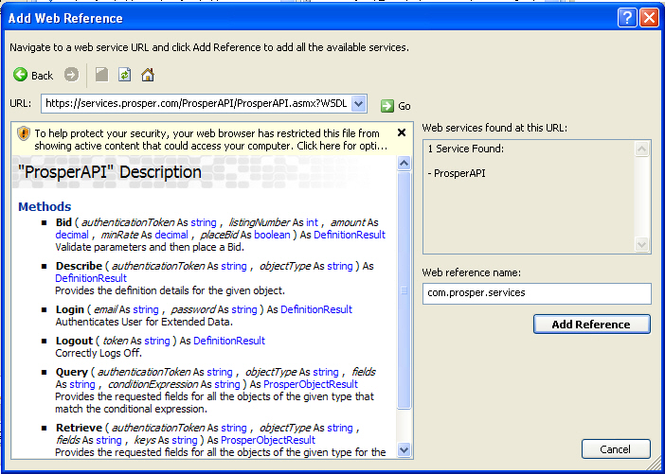
Task: Click the dialog Help question-mark button
Action: click(627, 18)
